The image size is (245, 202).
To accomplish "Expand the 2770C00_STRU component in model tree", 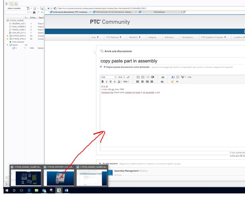I will [7, 39].
